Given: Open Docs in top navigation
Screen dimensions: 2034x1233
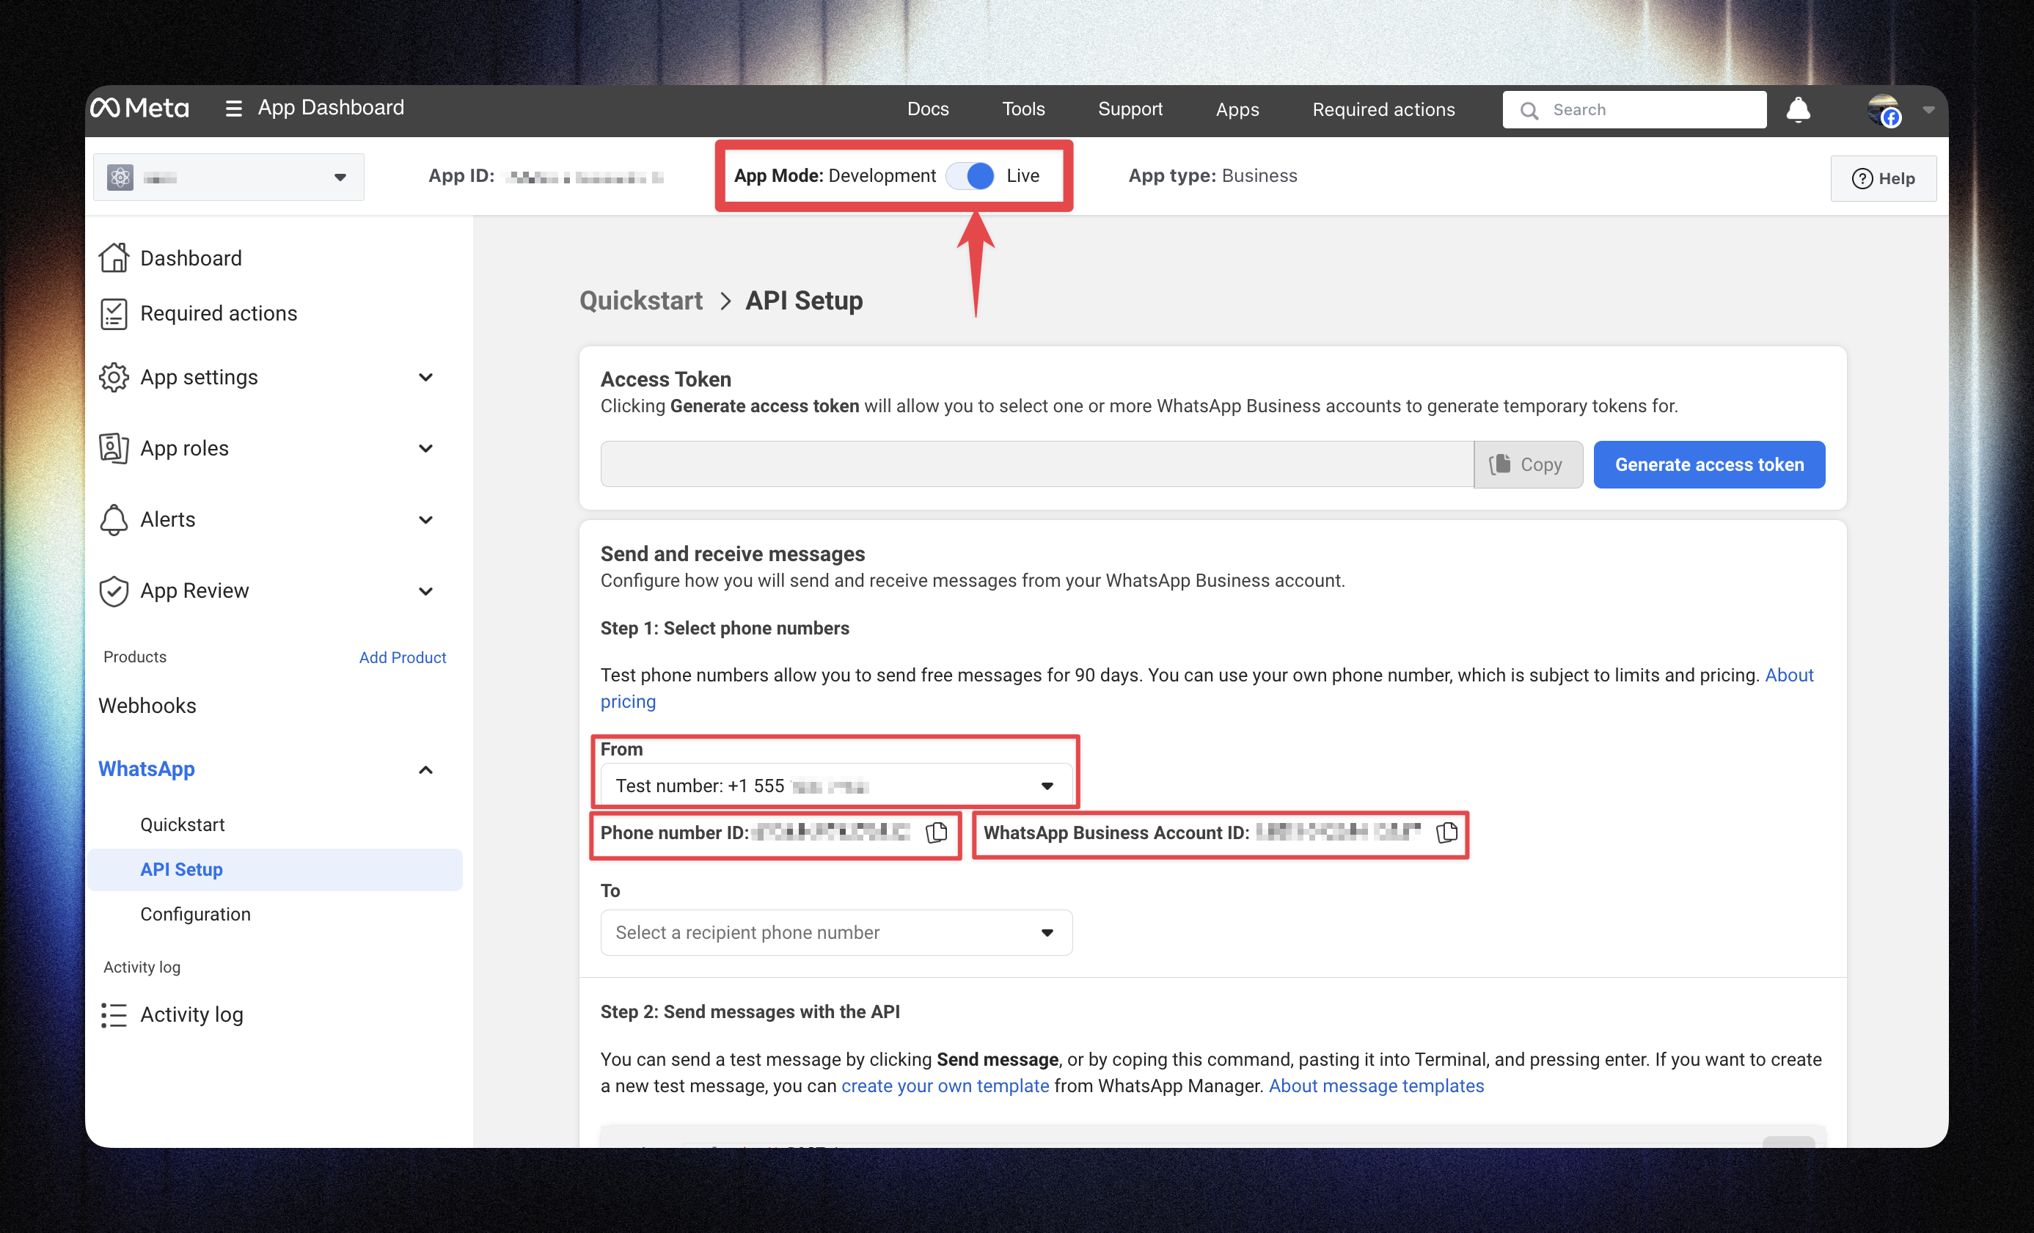Looking at the screenshot, I should click(x=927, y=109).
